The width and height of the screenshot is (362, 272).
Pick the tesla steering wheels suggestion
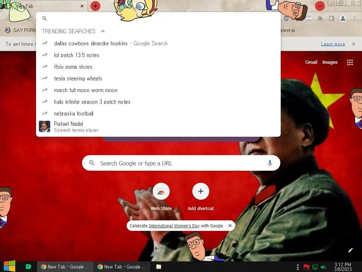[x=158, y=78]
